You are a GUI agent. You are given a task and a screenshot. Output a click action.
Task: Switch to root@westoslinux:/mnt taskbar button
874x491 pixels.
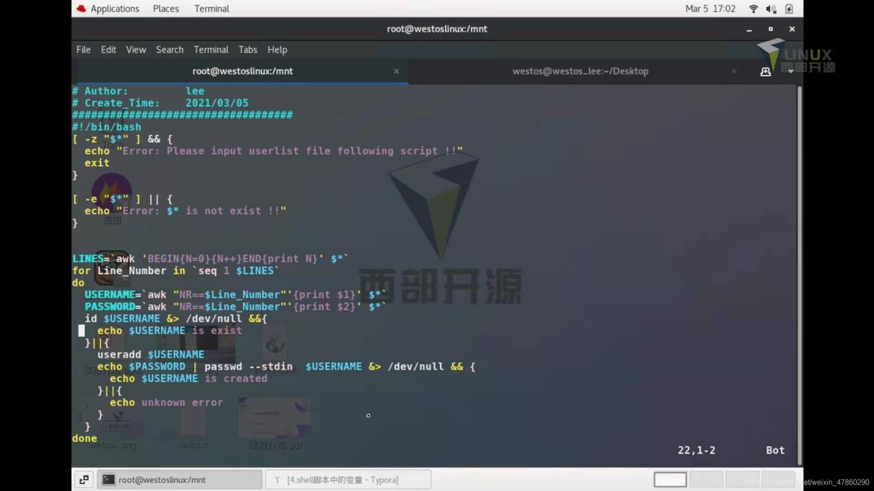coord(179,479)
